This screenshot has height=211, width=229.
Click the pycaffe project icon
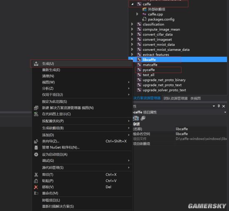[139, 70]
